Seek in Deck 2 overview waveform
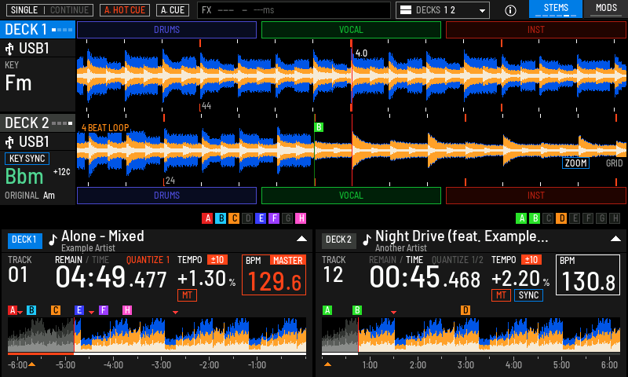The image size is (628, 377). coord(471,335)
